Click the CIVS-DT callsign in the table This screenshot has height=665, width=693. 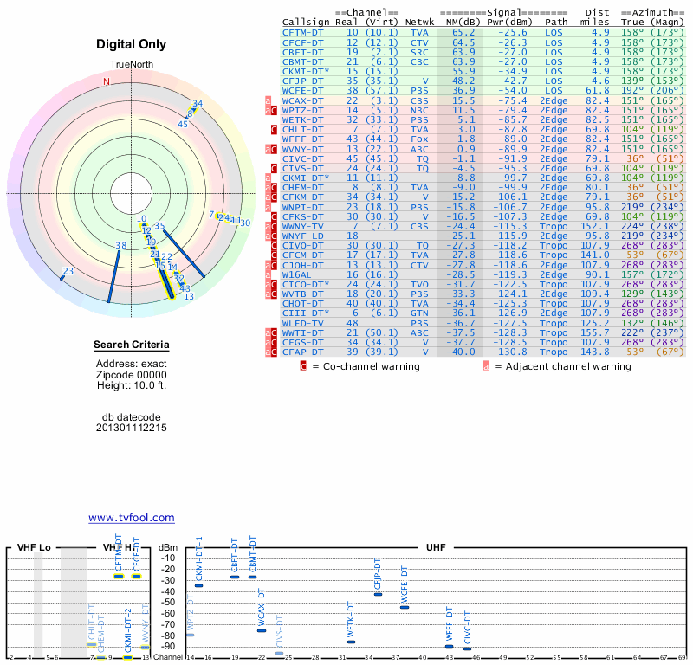click(302, 168)
